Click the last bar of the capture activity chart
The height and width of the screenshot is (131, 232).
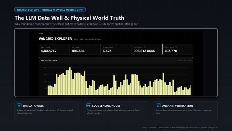click(x=191, y=90)
